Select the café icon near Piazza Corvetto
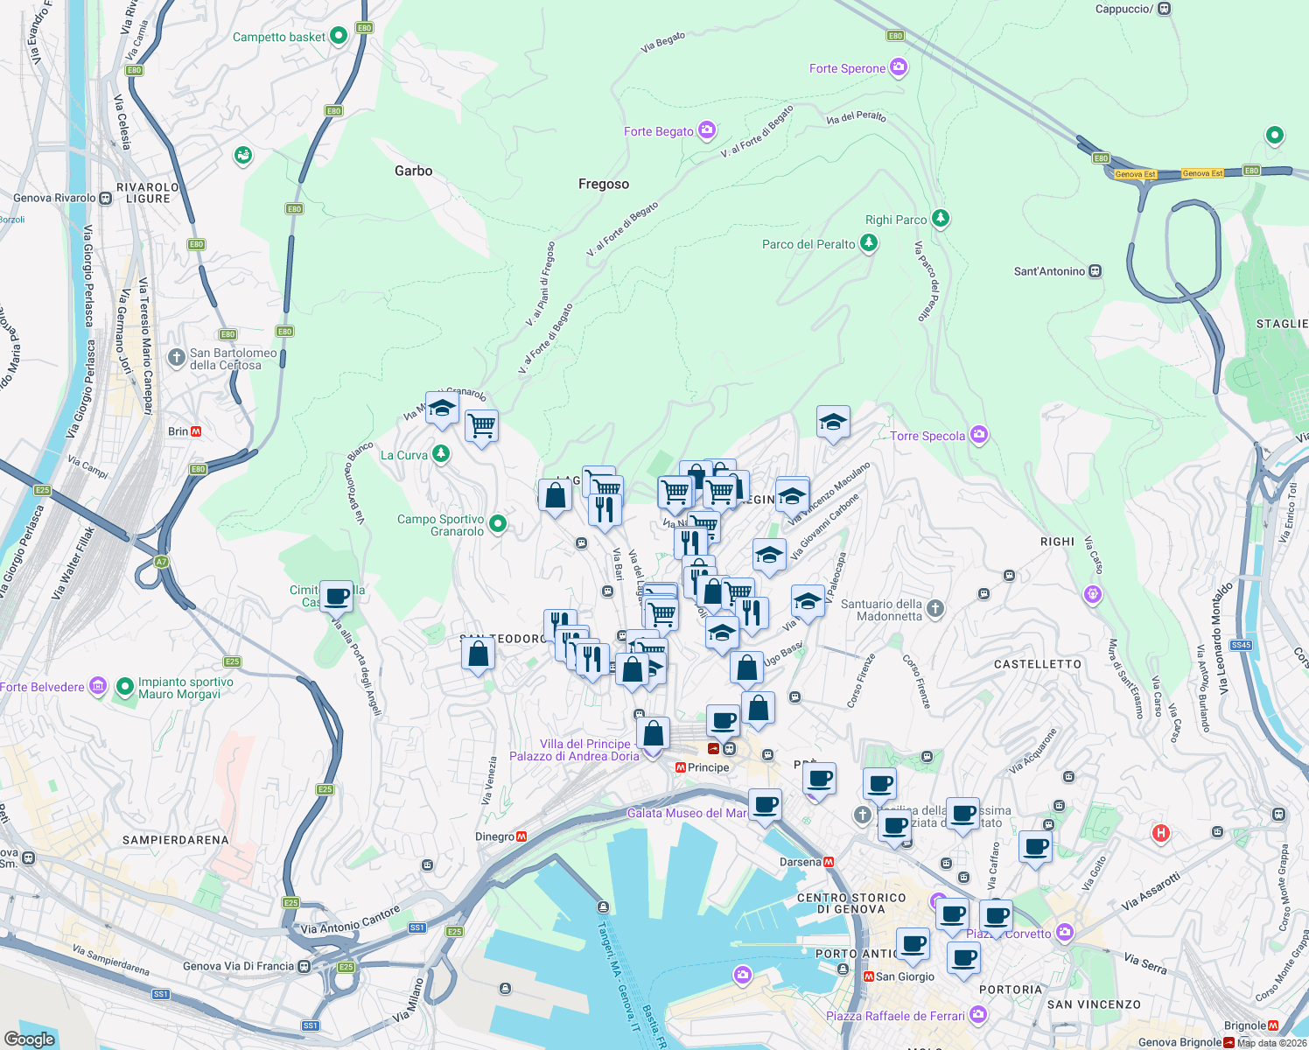 pos(996,915)
